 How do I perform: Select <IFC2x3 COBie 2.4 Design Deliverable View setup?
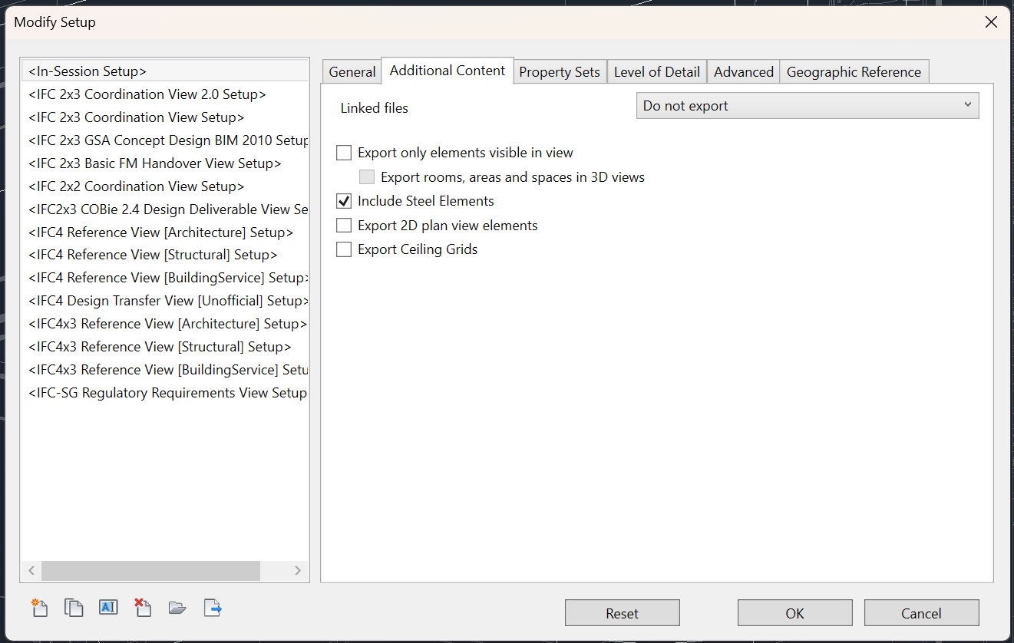[x=165, y=209]
